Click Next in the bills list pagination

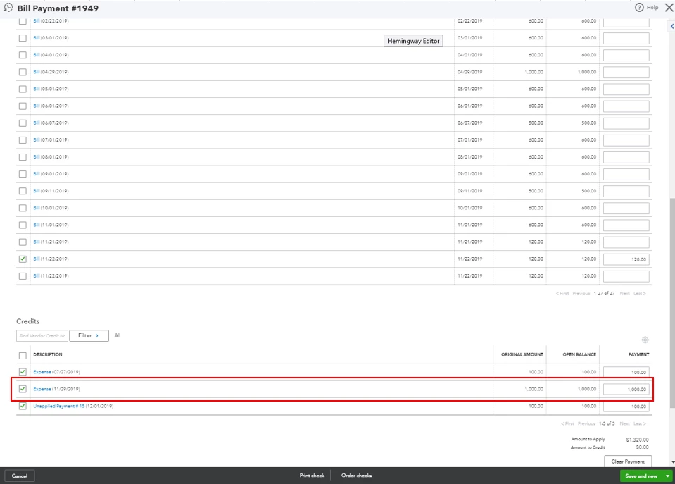click(x=624, y=294)
